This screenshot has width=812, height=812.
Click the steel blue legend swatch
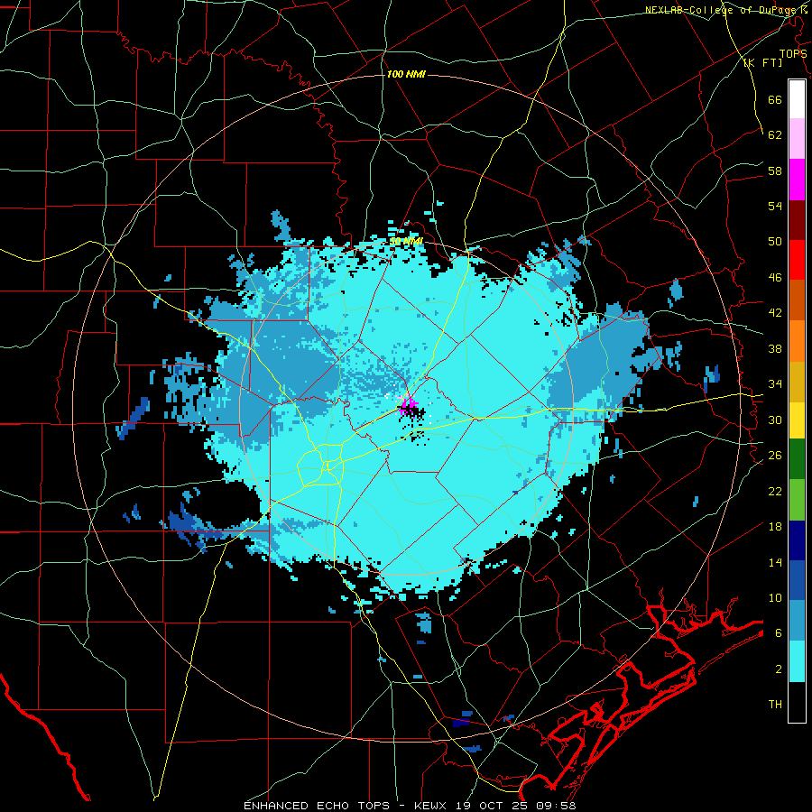(x=797, y=621)
